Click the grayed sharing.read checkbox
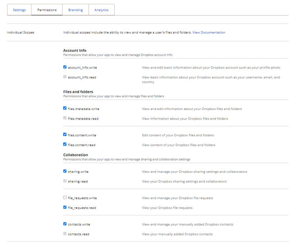 coord(65,181)
